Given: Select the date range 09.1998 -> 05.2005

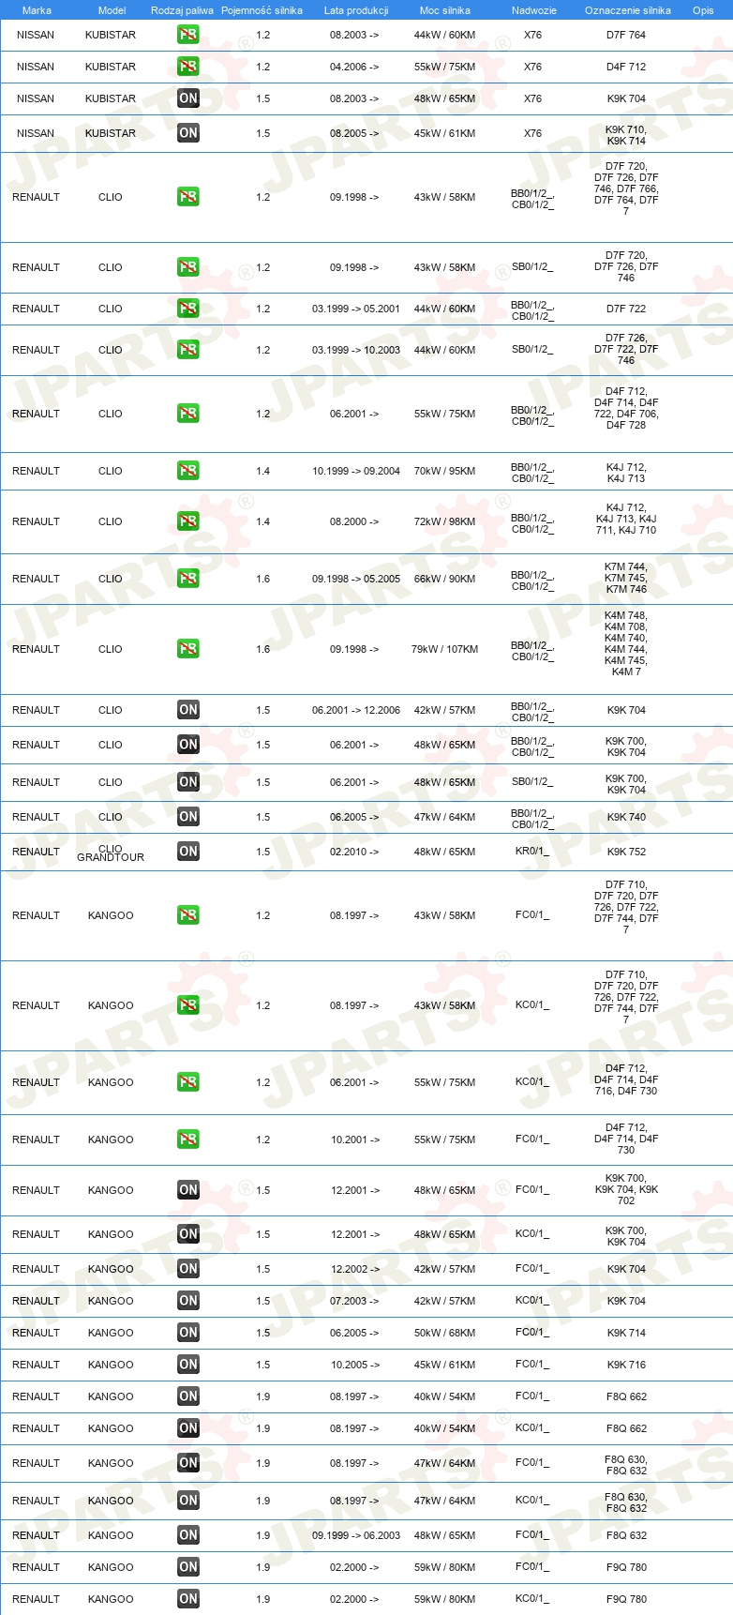Looking at the screenshot, I should pos(356,579).
